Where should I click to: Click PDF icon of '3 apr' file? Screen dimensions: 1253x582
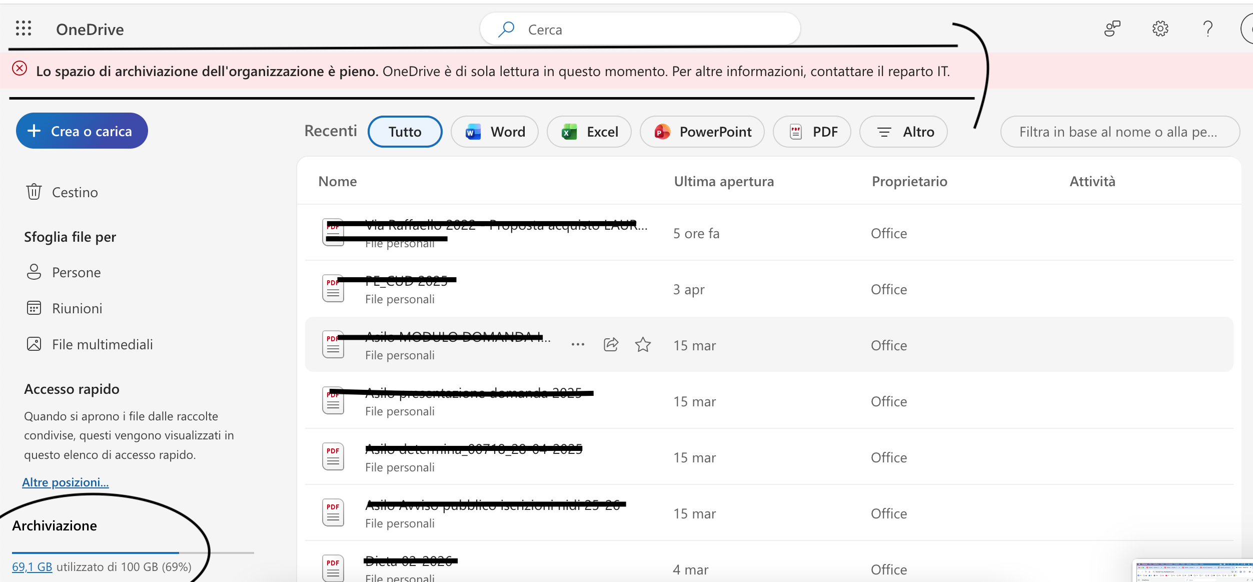pyautogui.click(x=333, y=289)
